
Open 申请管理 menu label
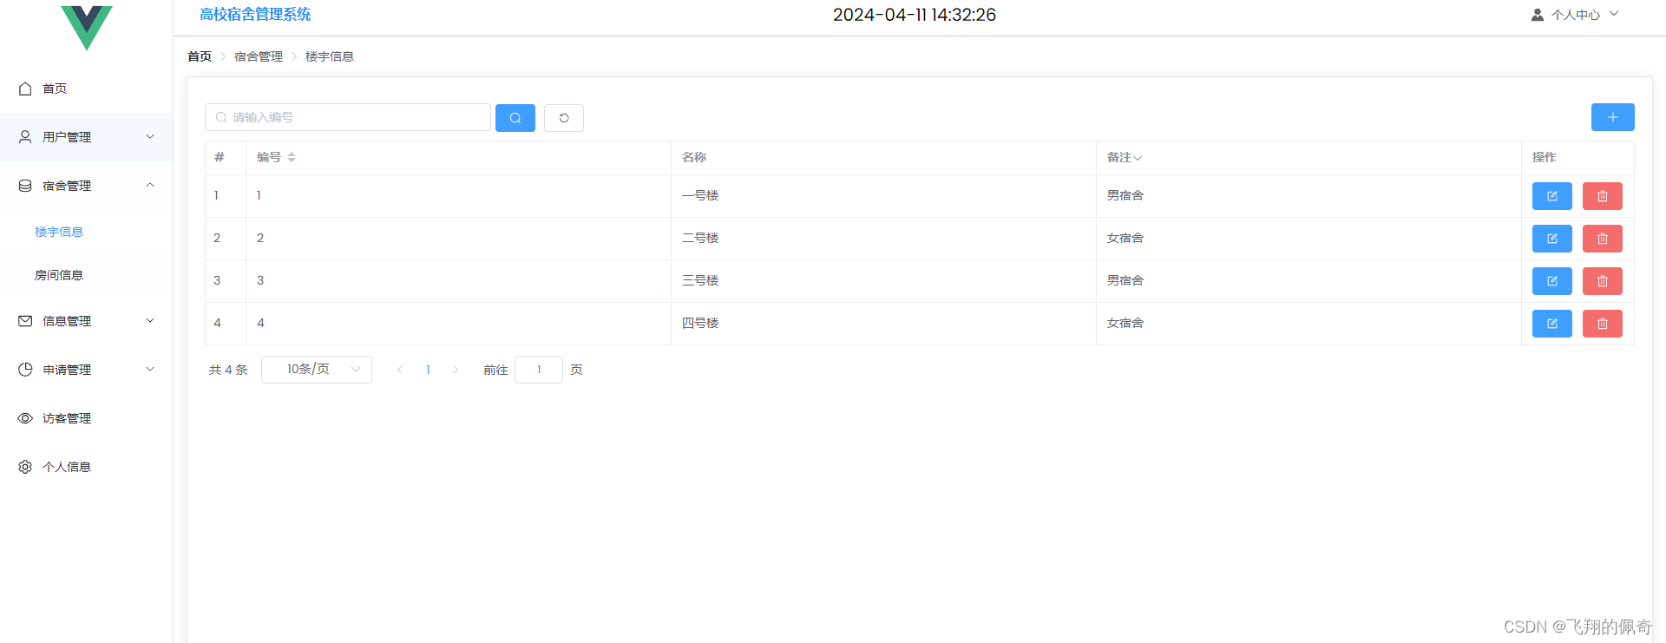67,370
